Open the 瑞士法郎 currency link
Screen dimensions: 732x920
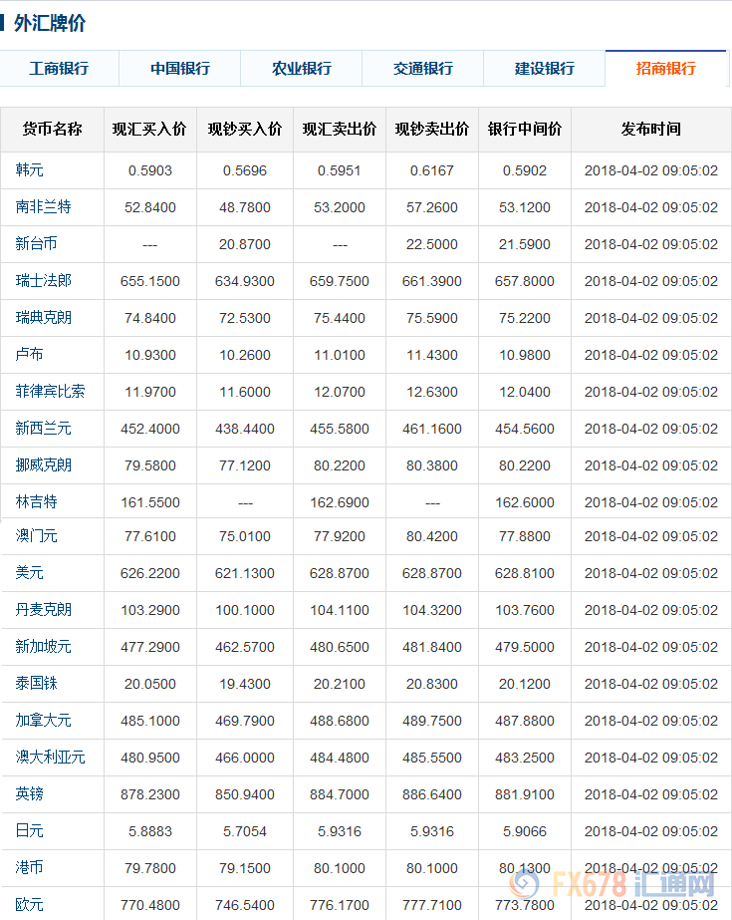pyautogui.click(x=44, y=280)
